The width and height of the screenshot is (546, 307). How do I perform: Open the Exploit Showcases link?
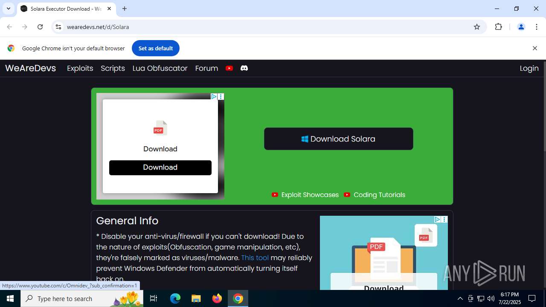point(305,195)
